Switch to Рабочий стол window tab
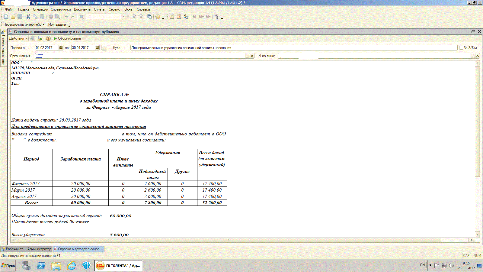The image size is (483, 272). tap(26, 249)
